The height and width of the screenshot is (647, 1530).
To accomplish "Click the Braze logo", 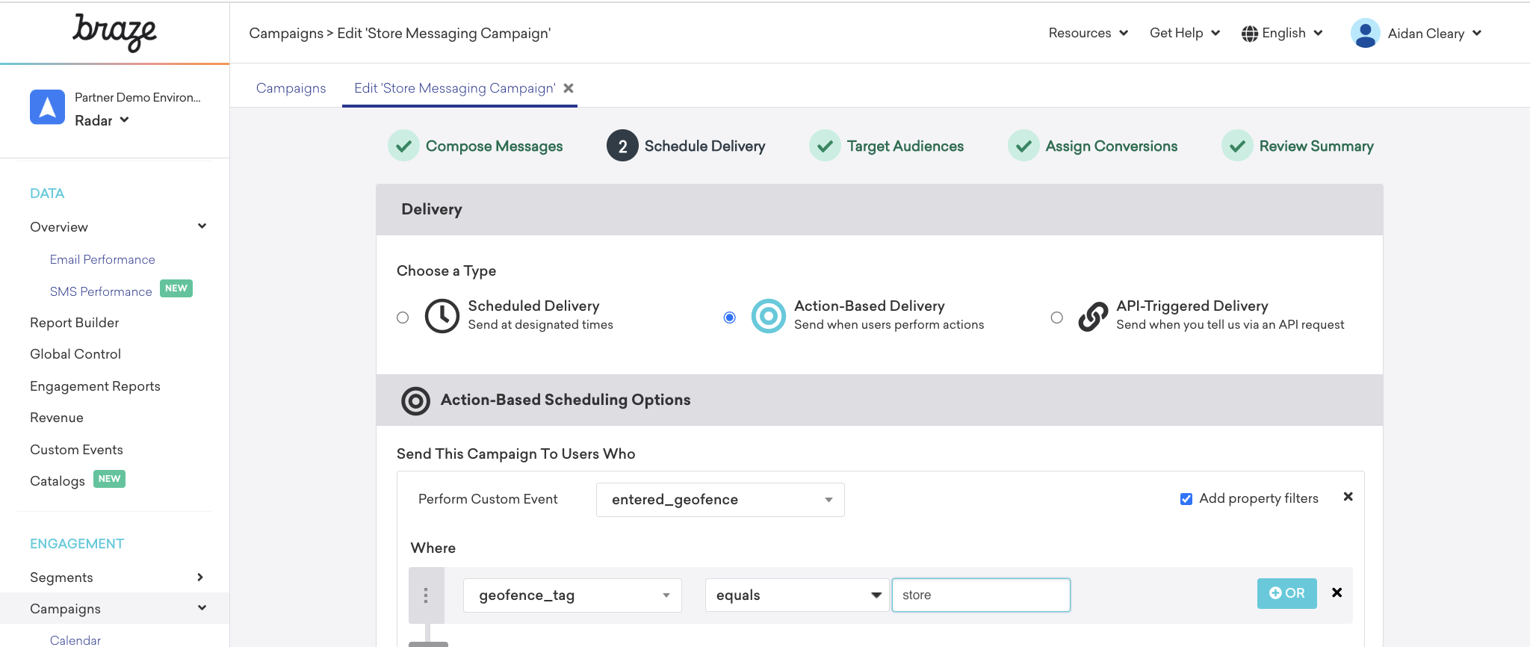I will 114,33.
